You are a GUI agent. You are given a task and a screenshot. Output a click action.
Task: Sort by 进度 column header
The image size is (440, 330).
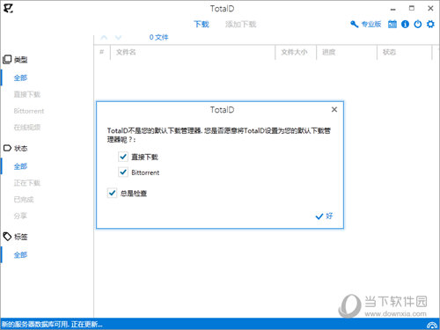click(347, 52)
